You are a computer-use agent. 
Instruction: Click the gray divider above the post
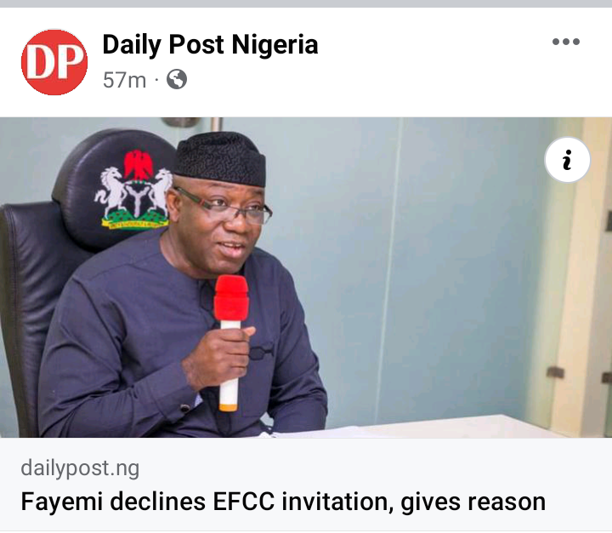(x=306, y=3)
